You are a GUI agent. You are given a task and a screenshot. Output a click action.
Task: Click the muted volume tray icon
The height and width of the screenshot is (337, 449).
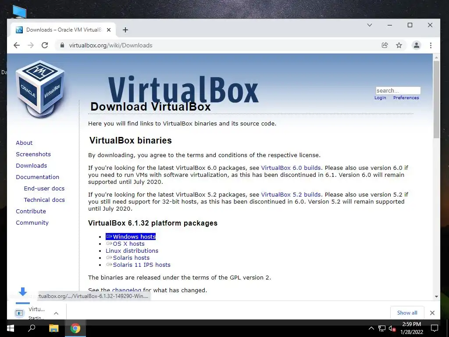click(x=392, y=328)
